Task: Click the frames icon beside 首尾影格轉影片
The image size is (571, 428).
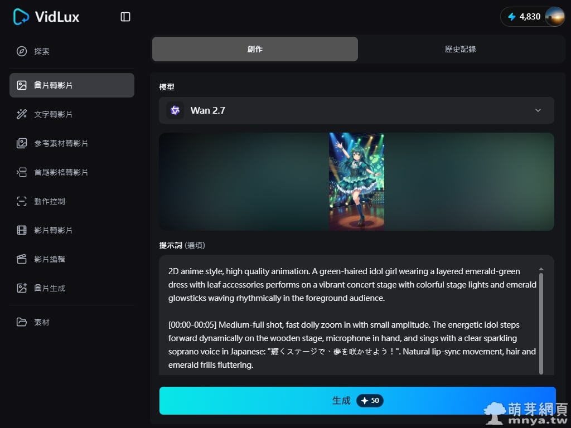Action: 22,172
